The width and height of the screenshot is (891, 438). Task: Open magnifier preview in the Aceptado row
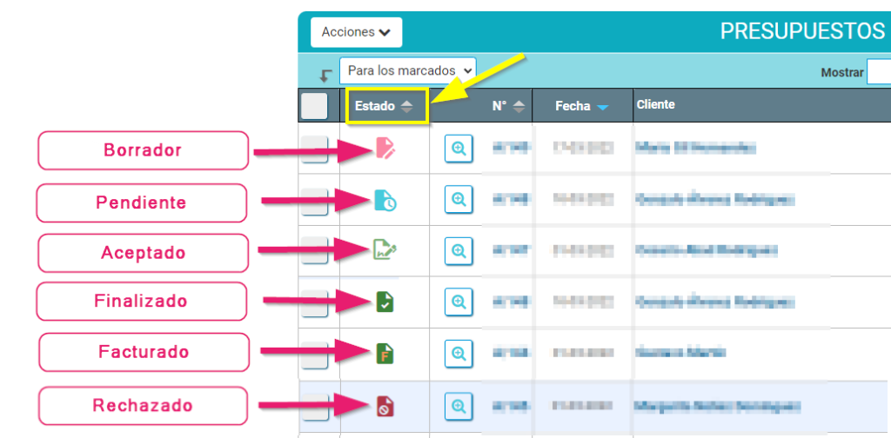[x=459, y=250]
